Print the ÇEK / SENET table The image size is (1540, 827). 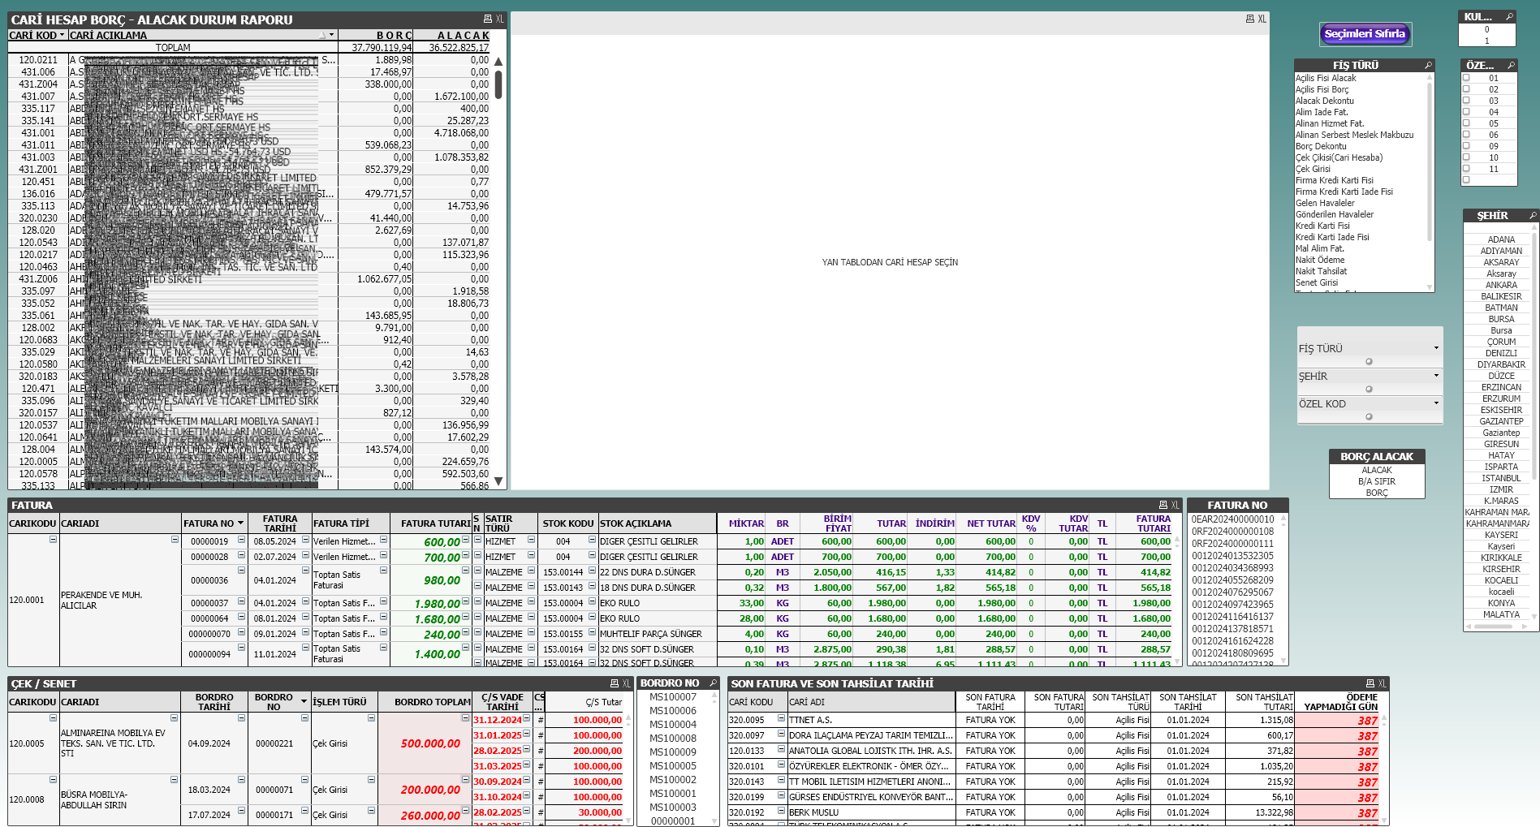click(615, 683)
